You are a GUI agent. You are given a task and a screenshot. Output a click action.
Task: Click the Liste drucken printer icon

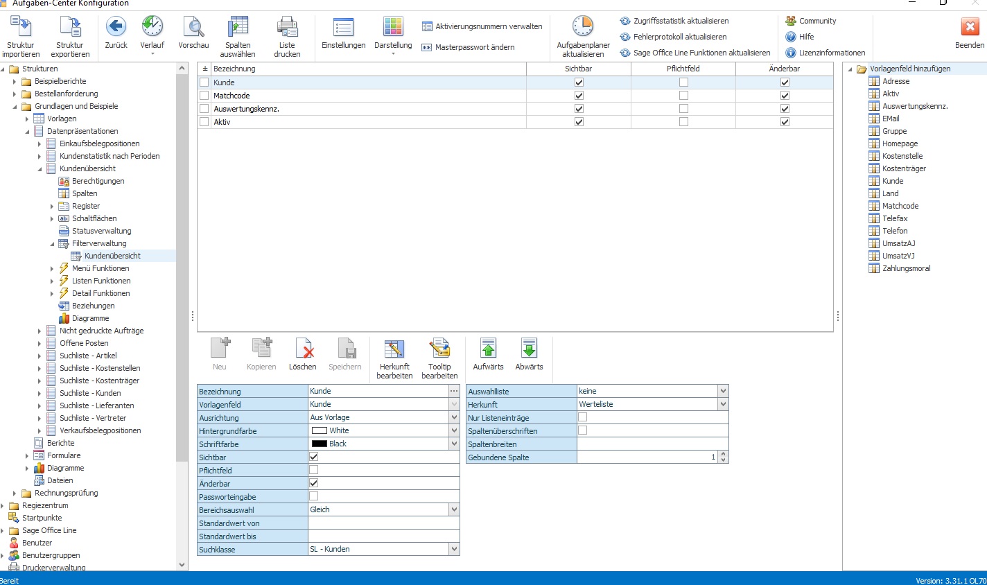click(x=287, y=27)
